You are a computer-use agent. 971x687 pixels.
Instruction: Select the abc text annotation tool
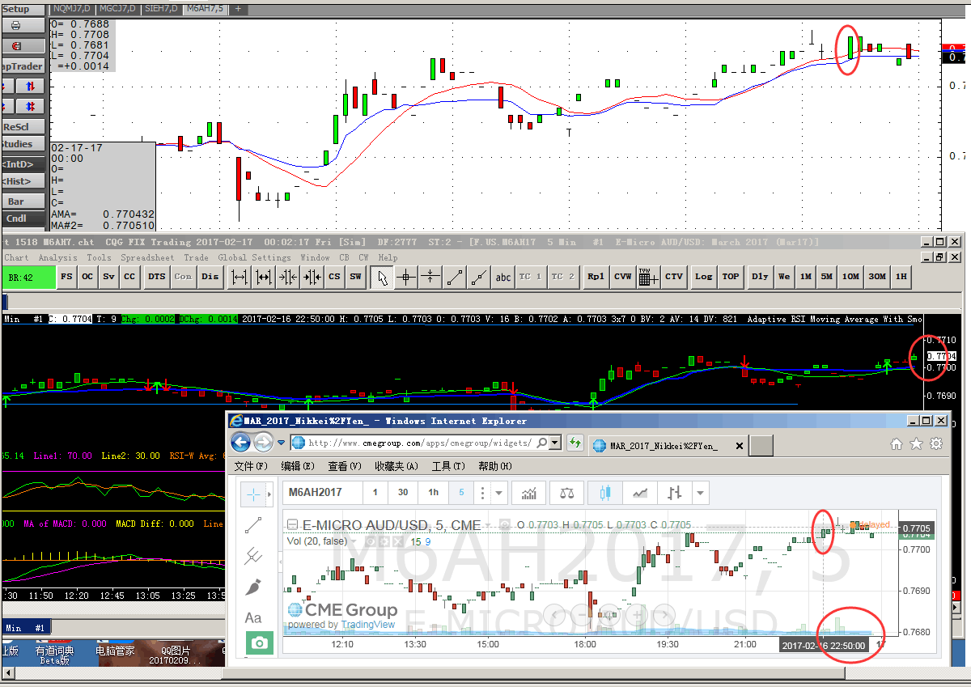coord(503,277)
